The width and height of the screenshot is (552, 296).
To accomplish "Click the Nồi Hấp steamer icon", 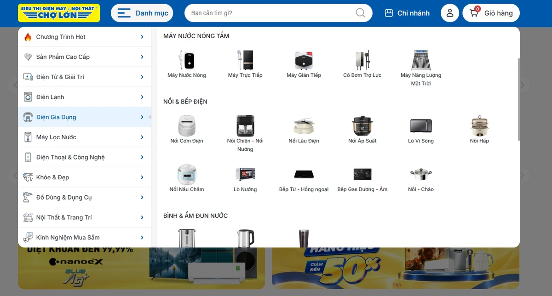I will pos(479,125).
